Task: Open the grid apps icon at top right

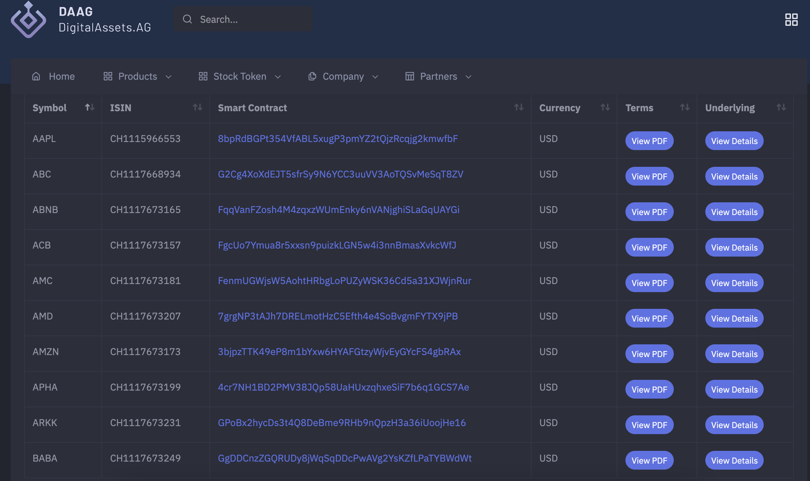Action: pyautogui.click(x=791, y=19)
